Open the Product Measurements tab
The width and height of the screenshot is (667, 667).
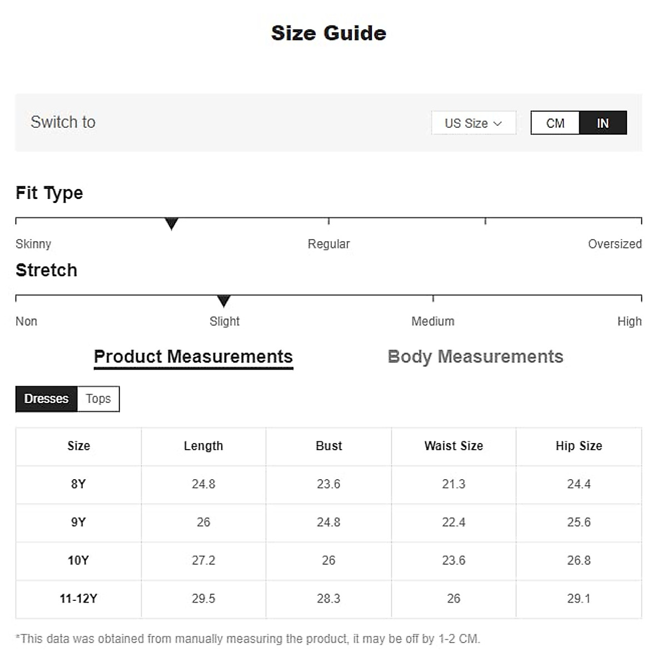(193, 356)
